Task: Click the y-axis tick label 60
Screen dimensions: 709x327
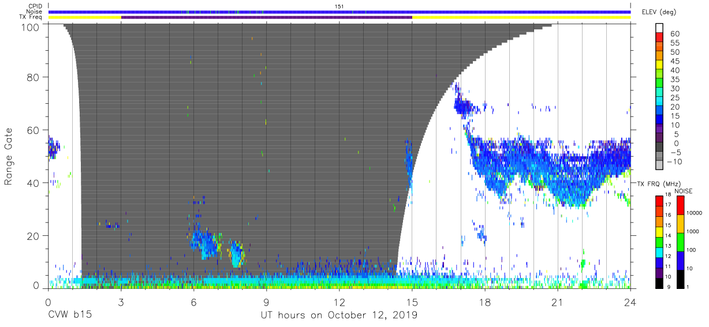Action: pyautogui.click(x=33, y=130)
